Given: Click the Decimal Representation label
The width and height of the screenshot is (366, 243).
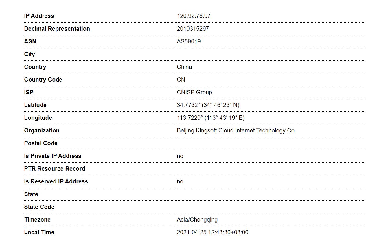Looking at the screenshot, I should coord(57,29).
